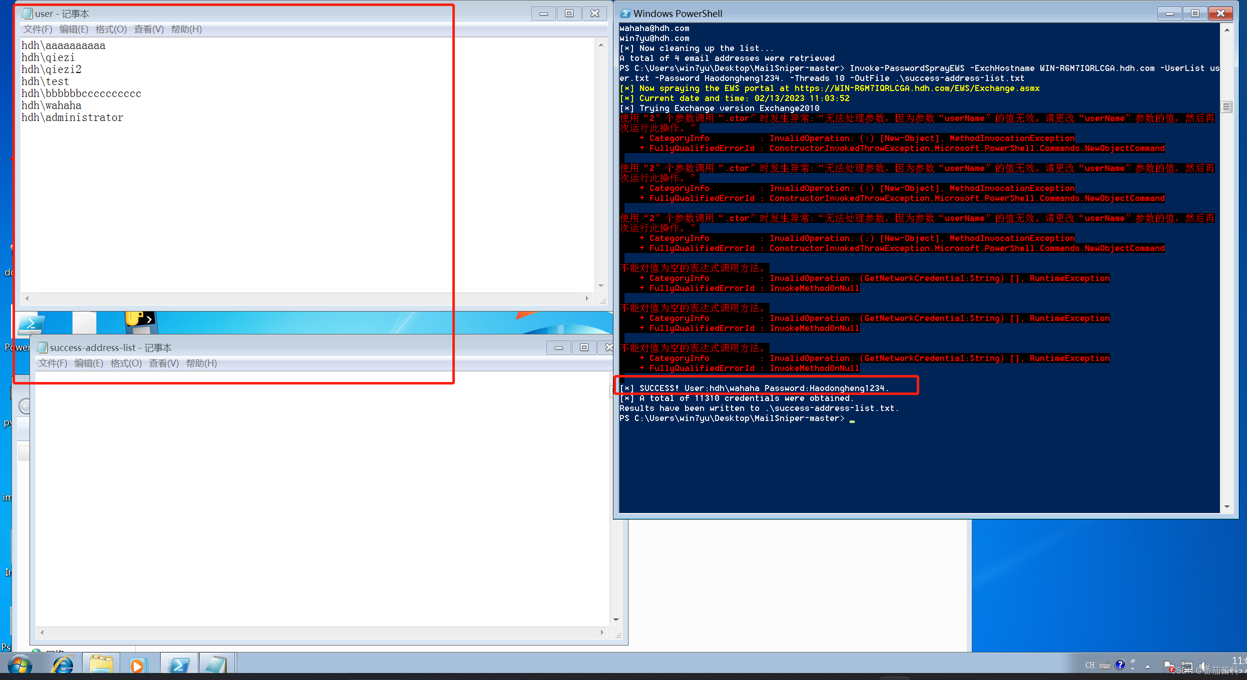The width and height of the screenshot is (1247, 680).
Task: Click the CH input language indicator
Action: click(1090, 665)
